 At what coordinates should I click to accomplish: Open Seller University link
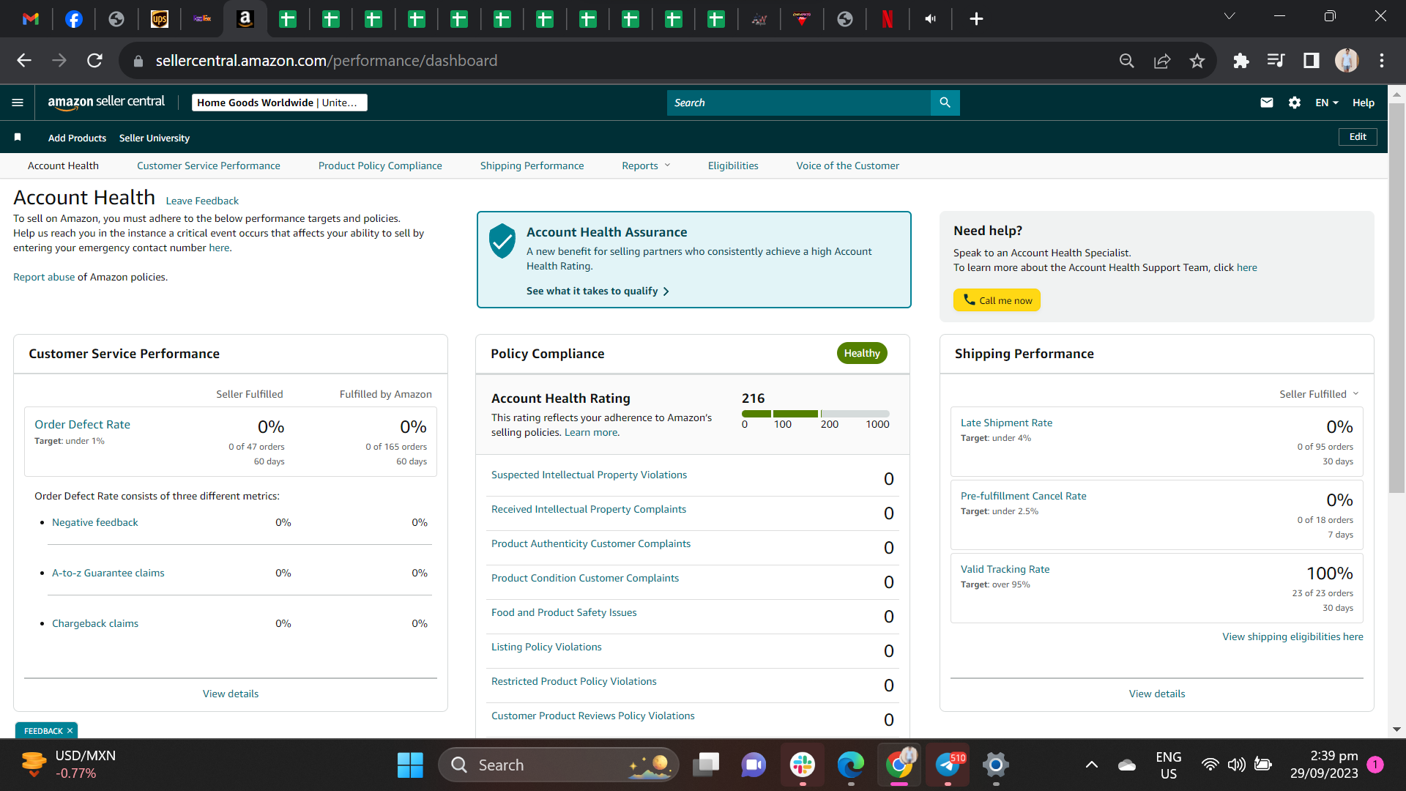tap(155, 138)
